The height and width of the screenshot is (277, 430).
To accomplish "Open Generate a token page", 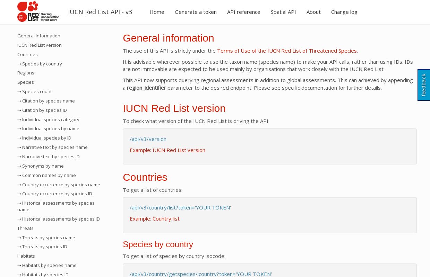I will 196,12.
